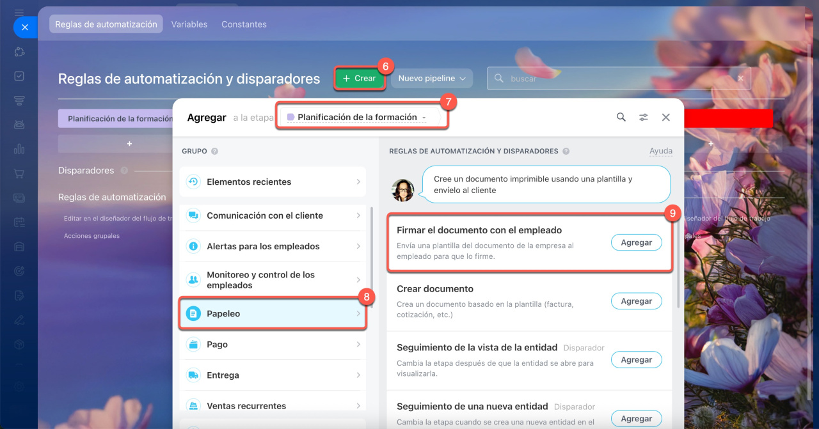
Task: Add Seguimiento de la vista de la entidad
Action: tap(636, 360)
